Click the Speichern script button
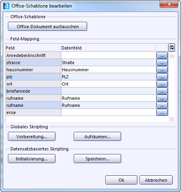Screen dimensions: 181x192 pos(97,159)
